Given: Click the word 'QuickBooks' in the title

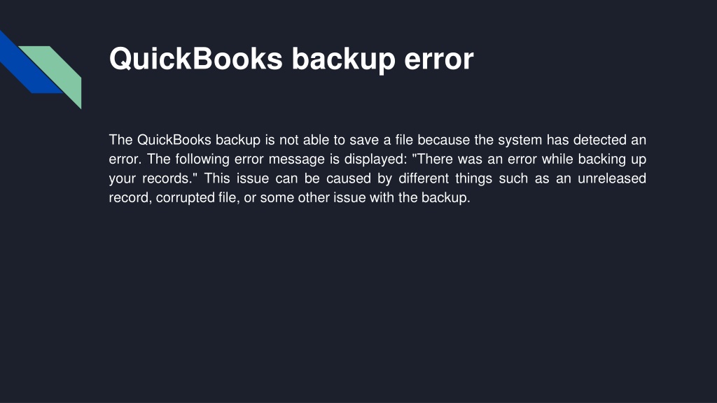Looking at the screenshot, I should click(196, 59).
